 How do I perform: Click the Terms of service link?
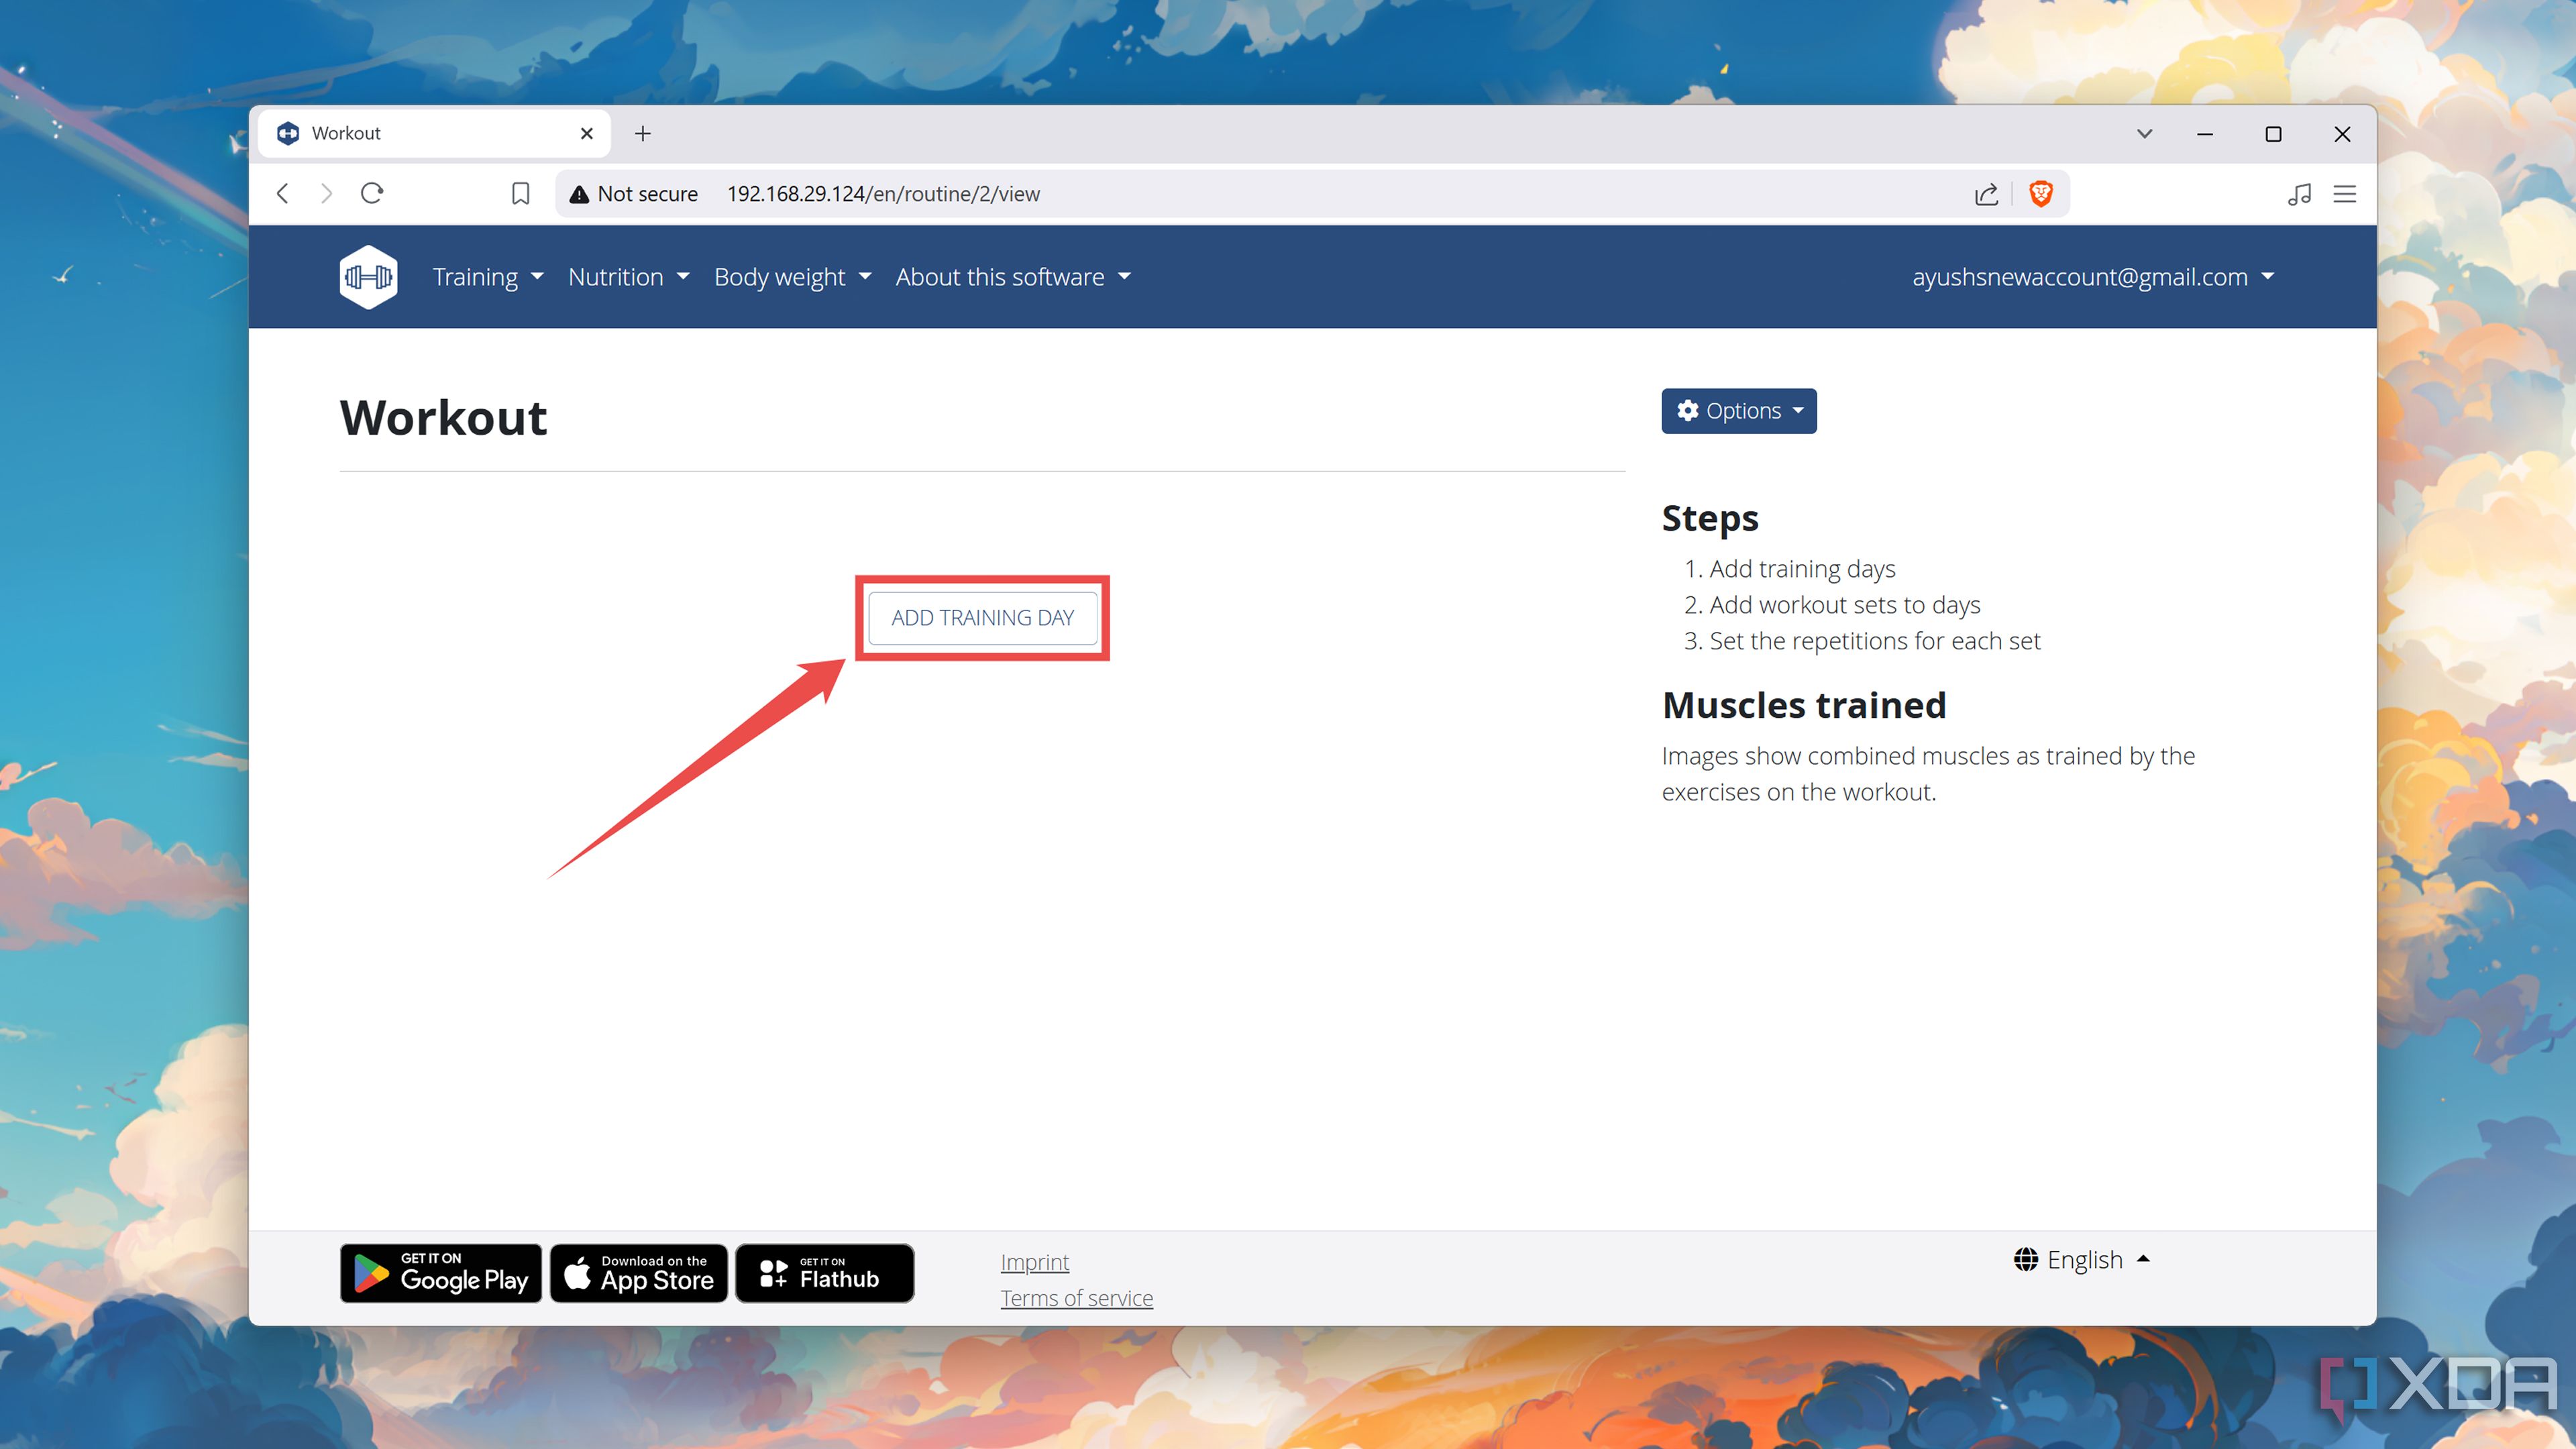[1077, 1297]
